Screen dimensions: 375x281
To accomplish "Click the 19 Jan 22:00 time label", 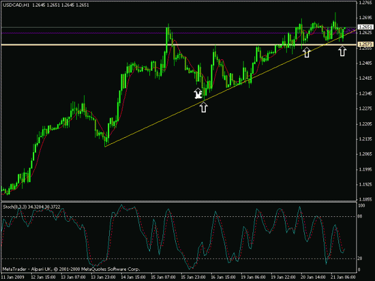I will (x=283, y=277).
